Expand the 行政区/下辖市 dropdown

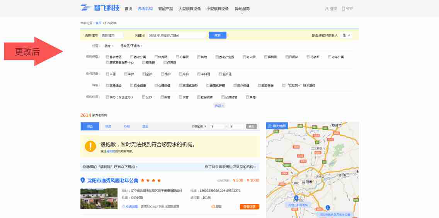131,46
